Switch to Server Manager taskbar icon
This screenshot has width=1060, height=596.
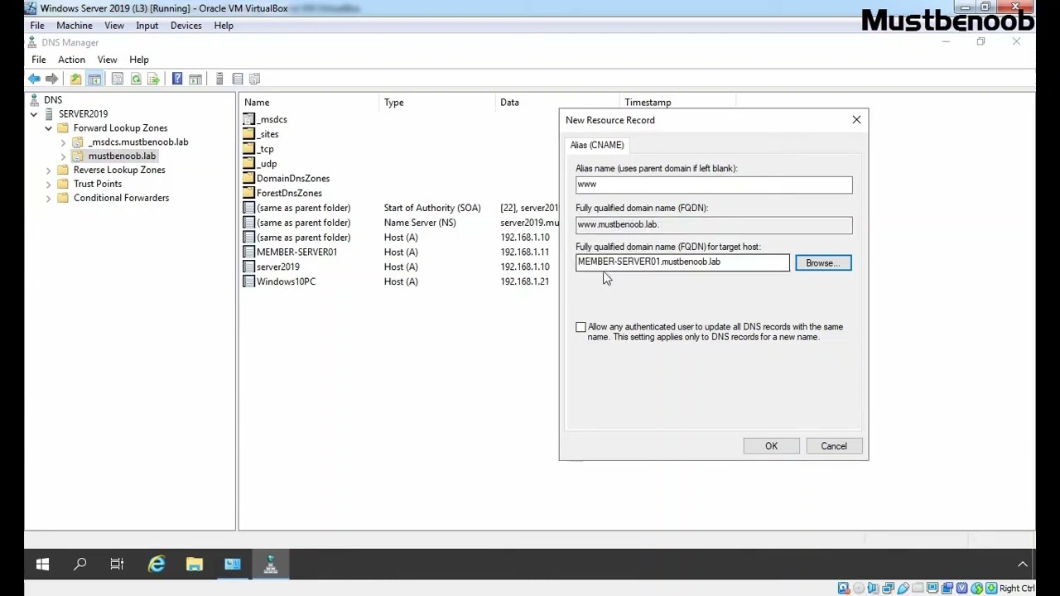coord(233,565)
